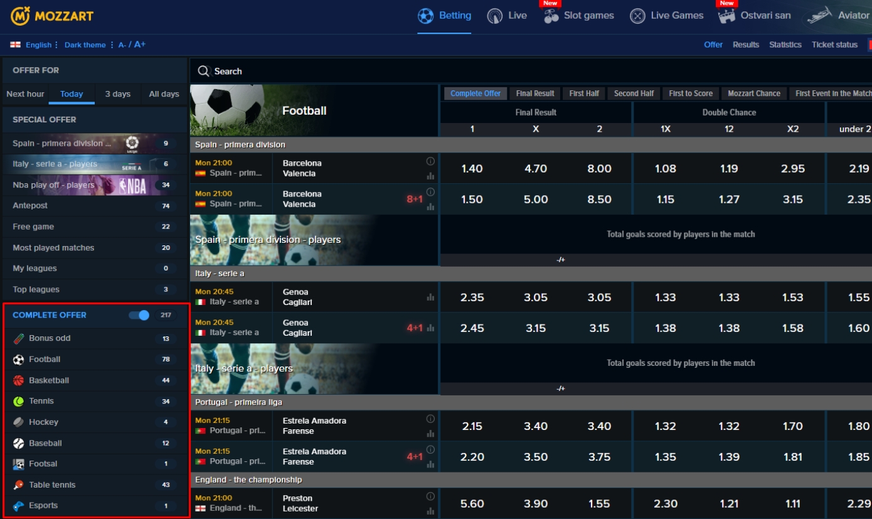Screen dimensions: 872x519
Task: Open the Free game offer
Action: point(95,227)
